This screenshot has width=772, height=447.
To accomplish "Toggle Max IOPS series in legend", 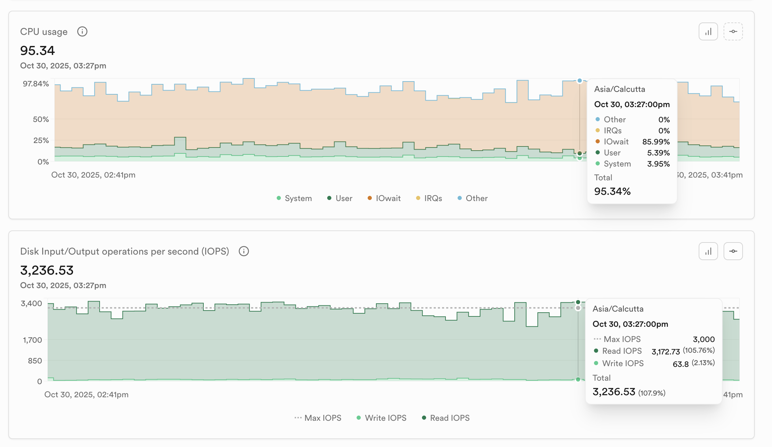I will coord(318,418).
